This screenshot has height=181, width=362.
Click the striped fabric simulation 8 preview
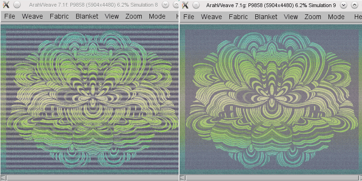[90, 99]
